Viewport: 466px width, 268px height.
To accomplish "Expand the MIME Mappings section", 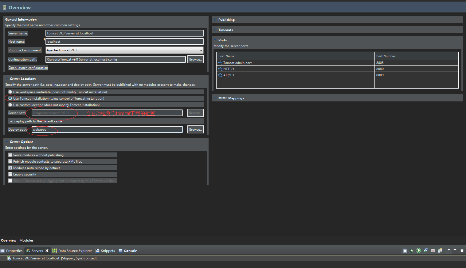I will [x=215, y=98].
